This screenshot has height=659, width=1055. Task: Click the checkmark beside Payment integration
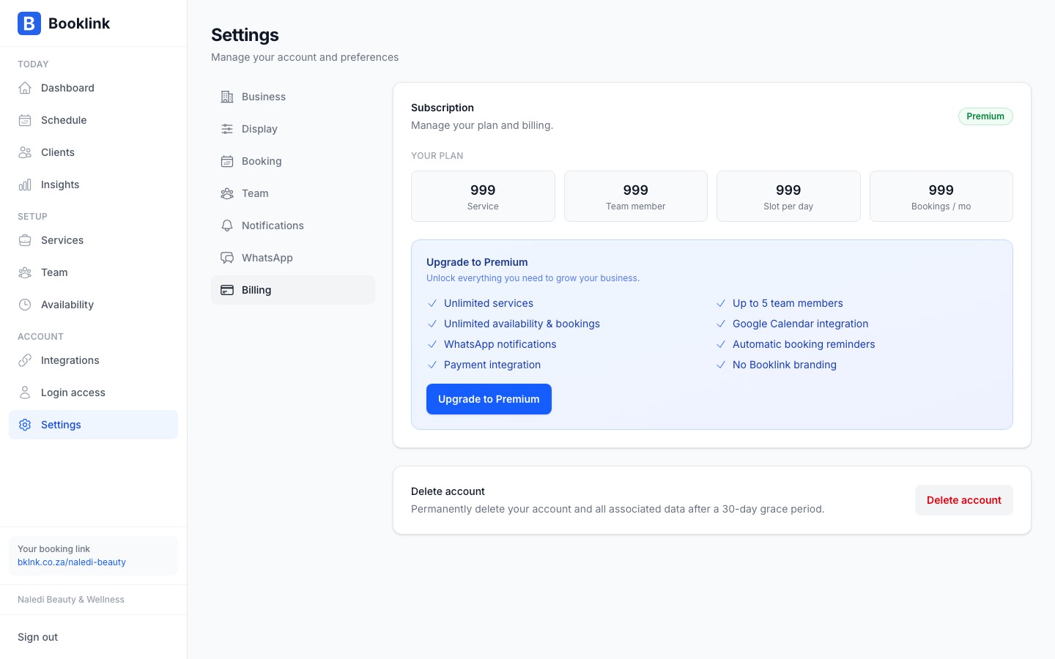432,365
